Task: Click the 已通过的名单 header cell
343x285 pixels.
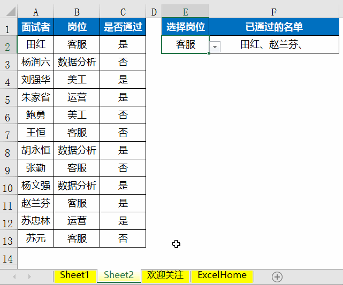Action: click(274, 27)
